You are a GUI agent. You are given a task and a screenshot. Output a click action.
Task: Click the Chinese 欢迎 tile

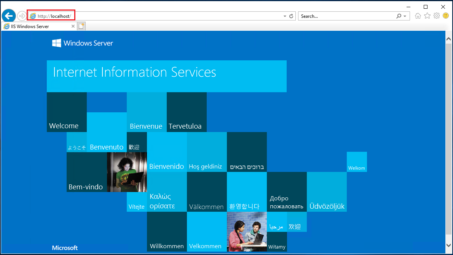coord(297,222)
